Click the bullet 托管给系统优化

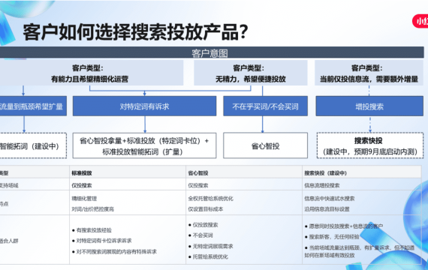208,256
